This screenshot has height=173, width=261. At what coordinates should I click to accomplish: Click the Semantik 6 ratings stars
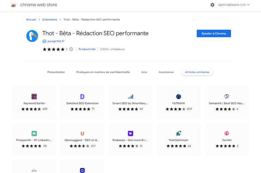(x=225, y=109)
